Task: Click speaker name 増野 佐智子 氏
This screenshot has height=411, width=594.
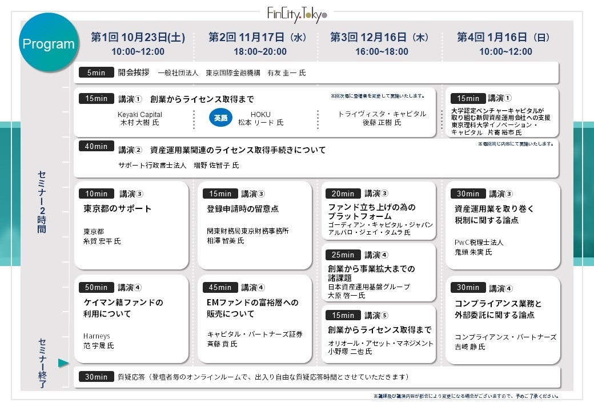Action: click(216, 166)
